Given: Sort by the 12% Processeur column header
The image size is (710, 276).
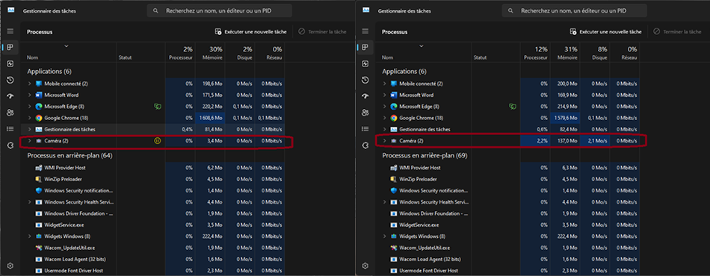Looking at the screenshot, I should tap(535, 53).
